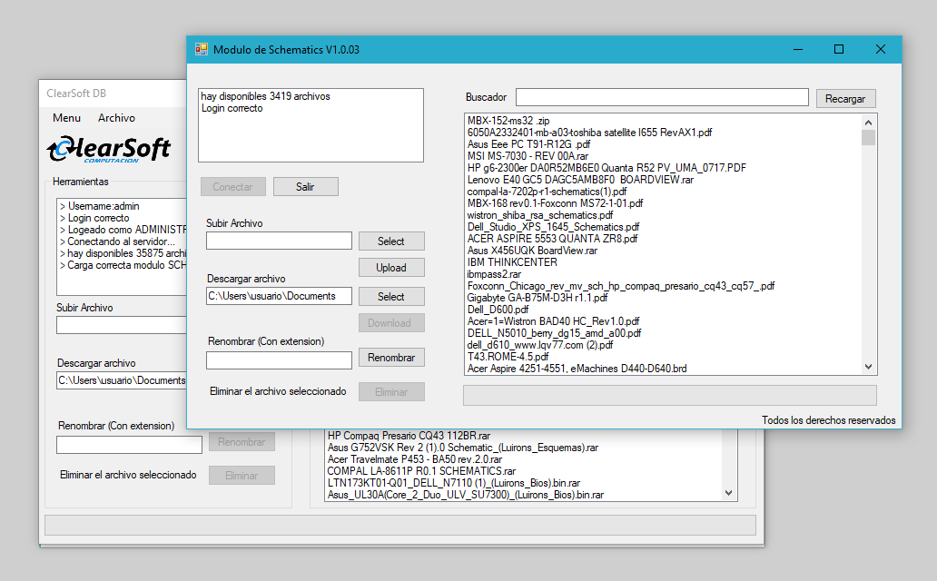
Task: Select 'MBX-152-ms32 .zip' in the list
Action: pyautogui.click(x=508, y=121)
